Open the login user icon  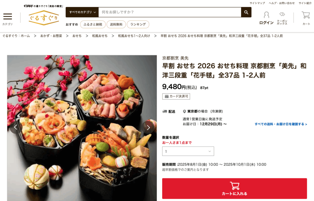click(266, 15)
